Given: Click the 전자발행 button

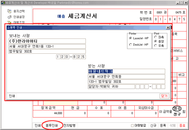Looking at the screenshot, I should 69,126.
